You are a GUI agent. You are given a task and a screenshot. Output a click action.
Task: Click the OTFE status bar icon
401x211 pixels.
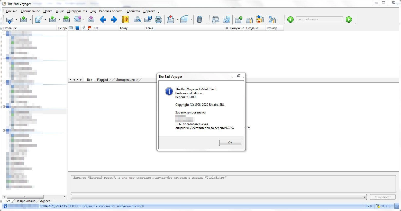(378, 206)
